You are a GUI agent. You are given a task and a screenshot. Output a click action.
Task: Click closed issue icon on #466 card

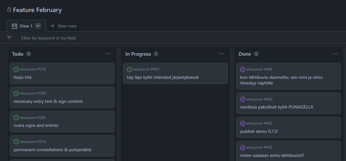[243, 70]
